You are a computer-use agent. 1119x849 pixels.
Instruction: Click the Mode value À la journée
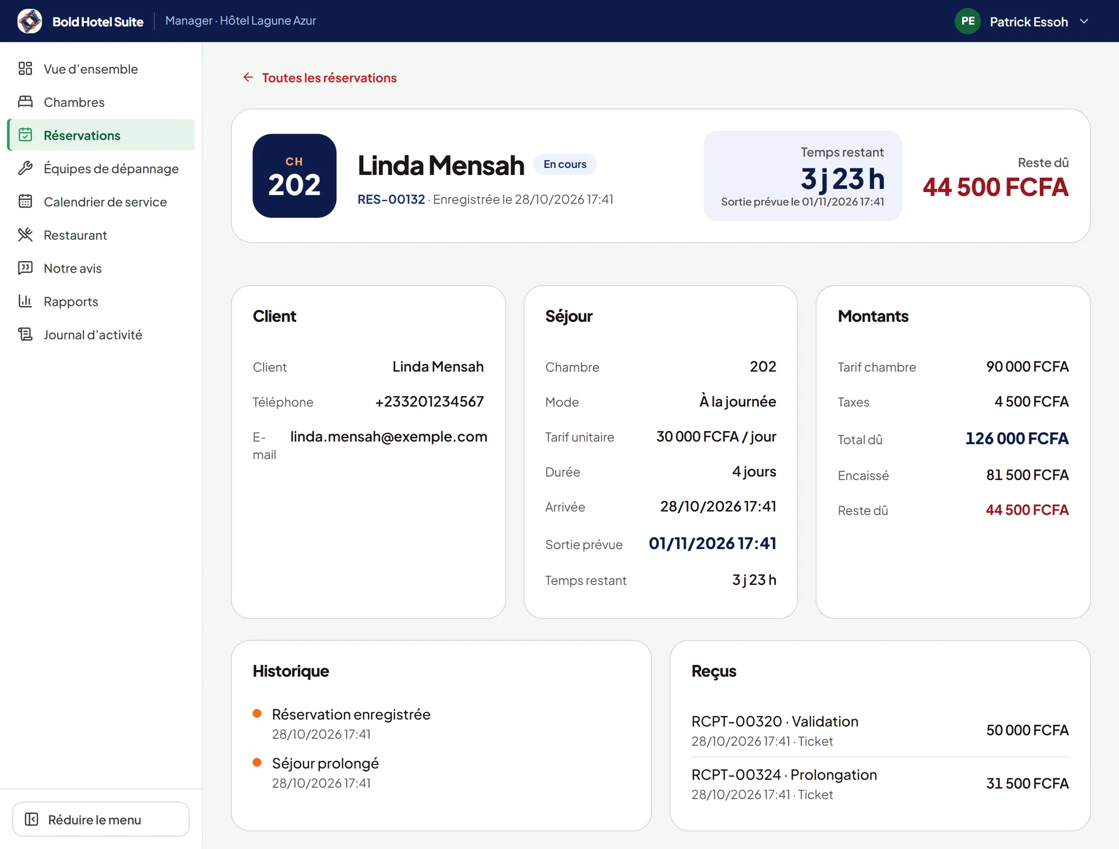point(737,401)
